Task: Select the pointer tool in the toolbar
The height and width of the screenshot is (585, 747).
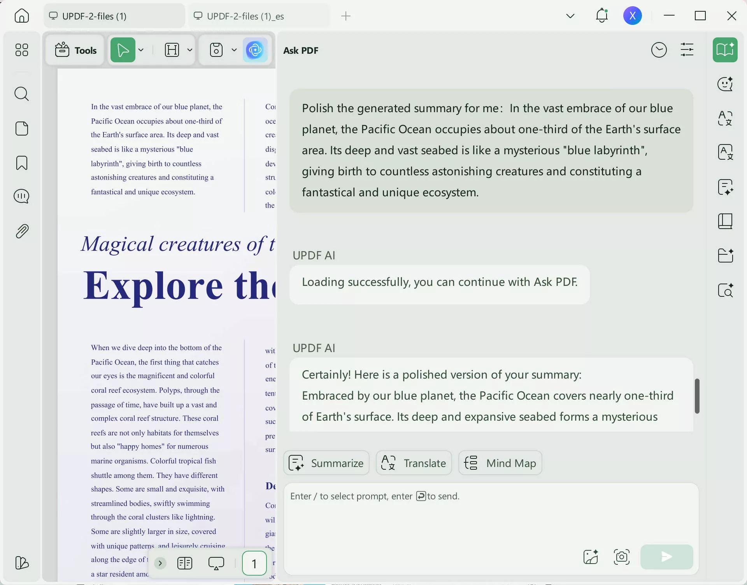Action: 123,50
